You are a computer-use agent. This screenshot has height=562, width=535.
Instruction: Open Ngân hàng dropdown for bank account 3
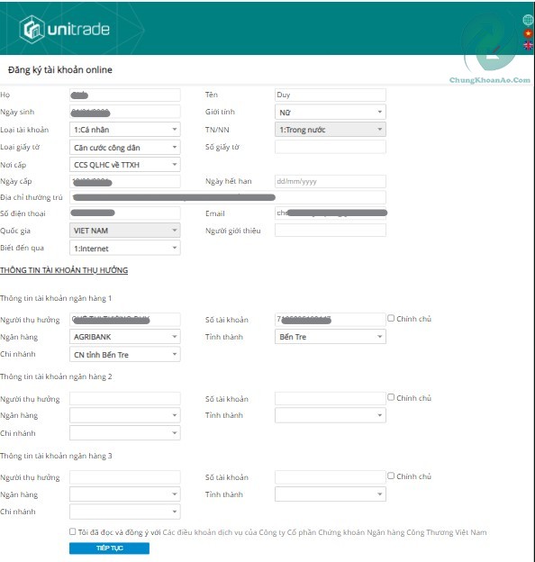coord(125,494)
